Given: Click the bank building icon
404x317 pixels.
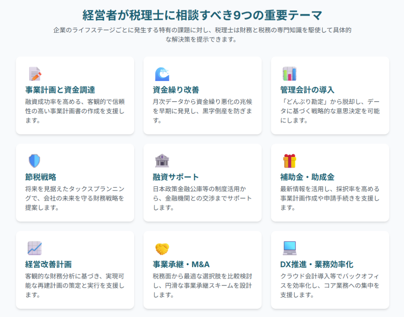Looking at the screenshot, I should pos(162,161).
